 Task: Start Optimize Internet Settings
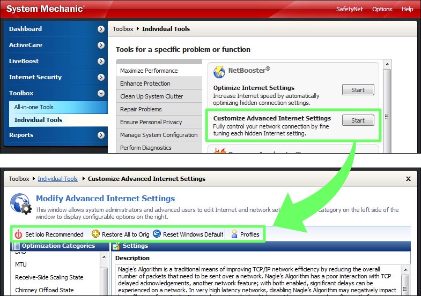click(x=358, y=90)
